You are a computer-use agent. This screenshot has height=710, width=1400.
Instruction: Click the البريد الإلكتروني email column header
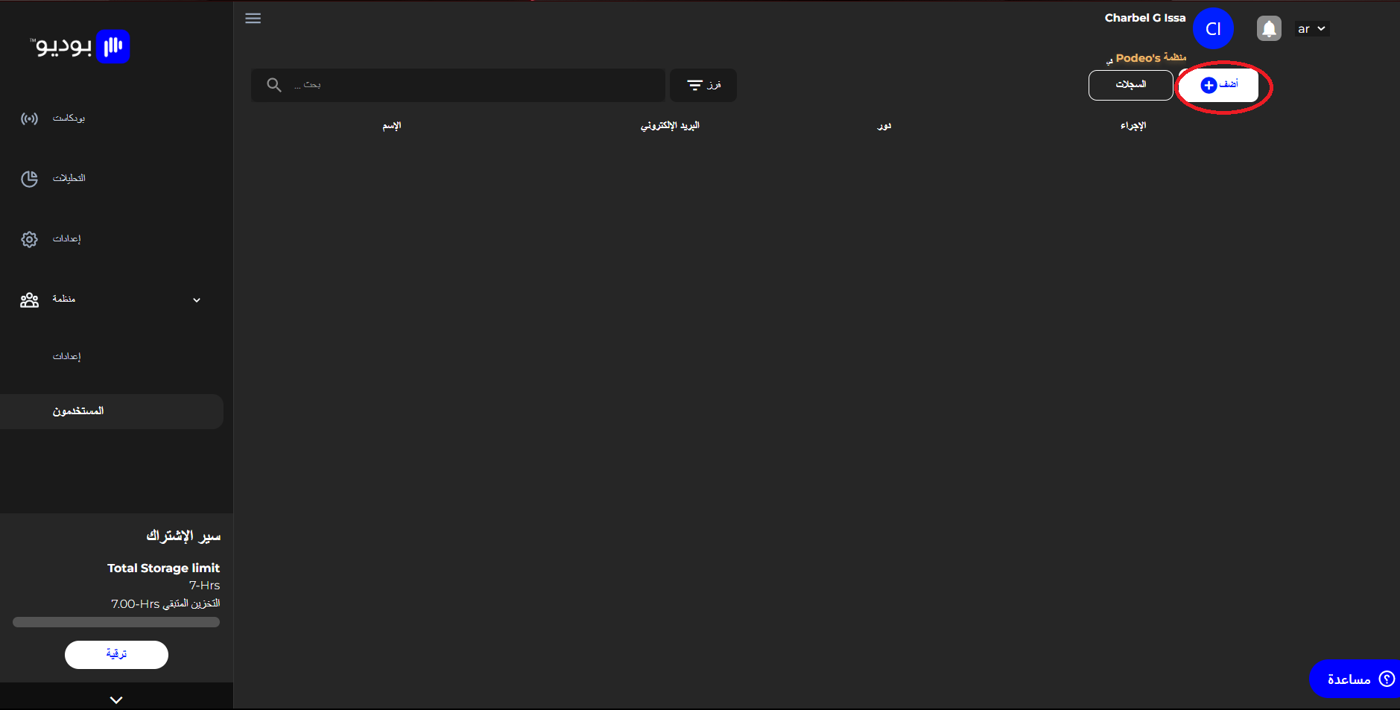[670, 126]
